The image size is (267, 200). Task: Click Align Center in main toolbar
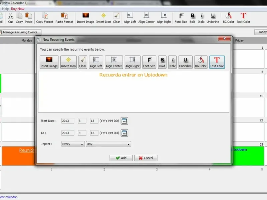tap(147, 18)
